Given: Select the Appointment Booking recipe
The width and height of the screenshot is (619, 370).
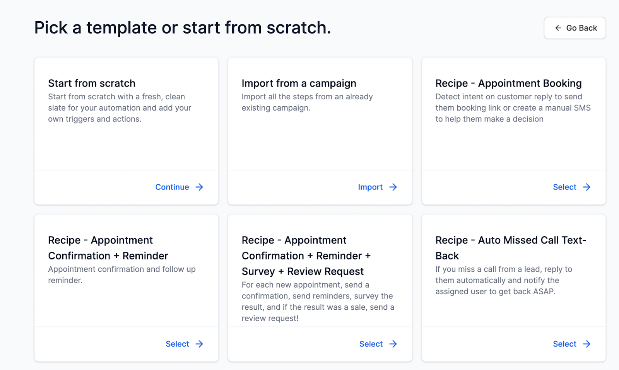Looking at the screenshot, I should (564, 187).
